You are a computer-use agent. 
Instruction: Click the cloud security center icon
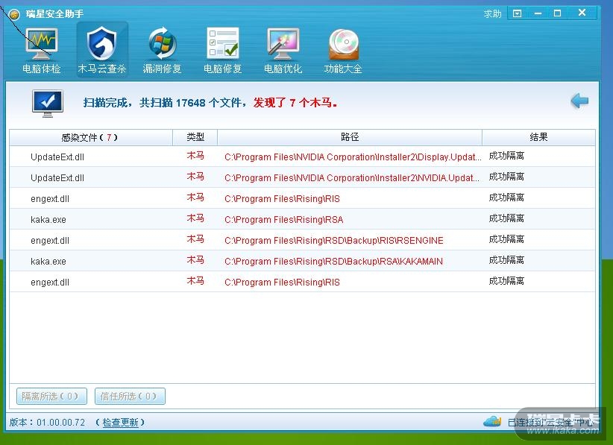(x=492, y=421)
